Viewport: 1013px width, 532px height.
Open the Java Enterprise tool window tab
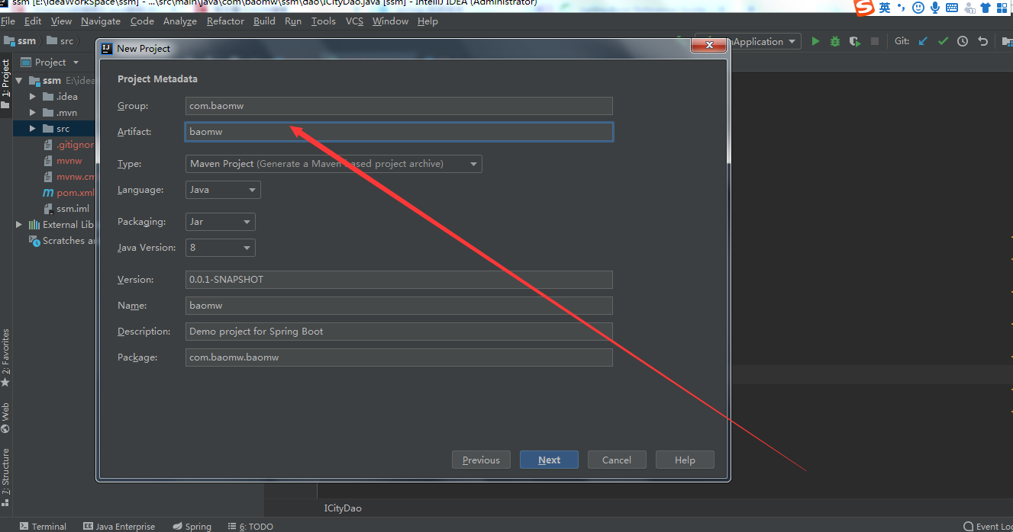[118, 526]
